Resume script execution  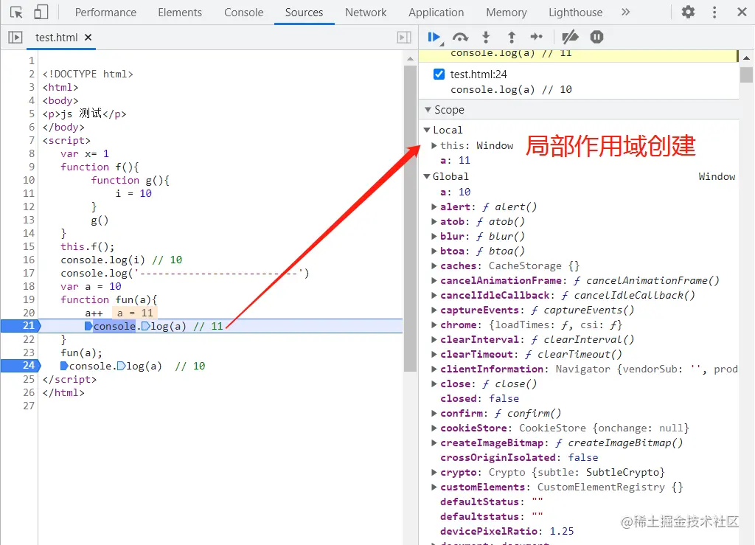435,37
